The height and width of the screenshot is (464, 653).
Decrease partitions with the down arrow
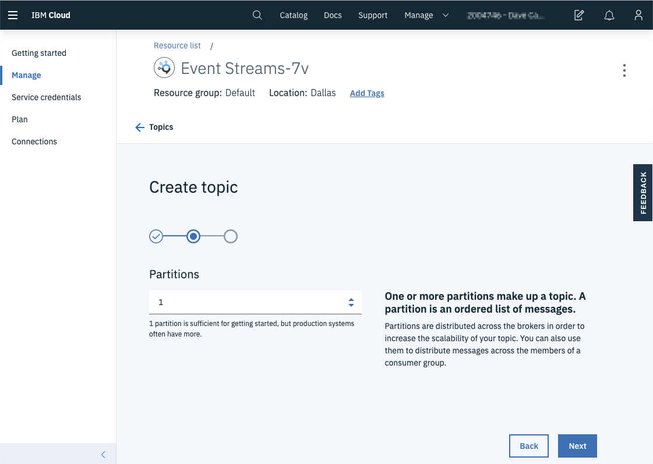pos(351,306)
